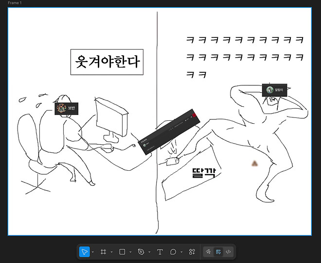Select the 딸깍 text
The image size is (321, 263).
tap(204, 173)
